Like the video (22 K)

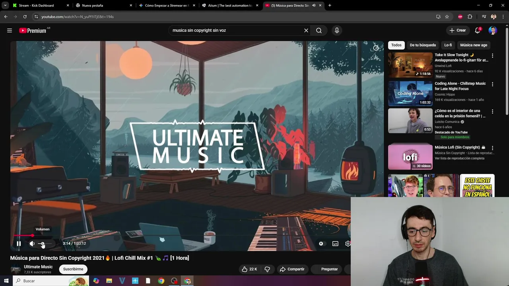pyautogui.click(x=249, y=269)
